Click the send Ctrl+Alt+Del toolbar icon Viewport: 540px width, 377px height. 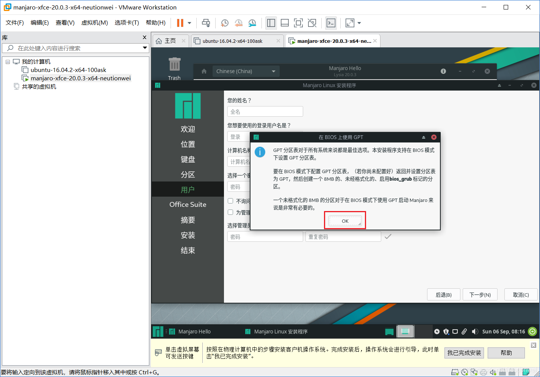point(206,23)
